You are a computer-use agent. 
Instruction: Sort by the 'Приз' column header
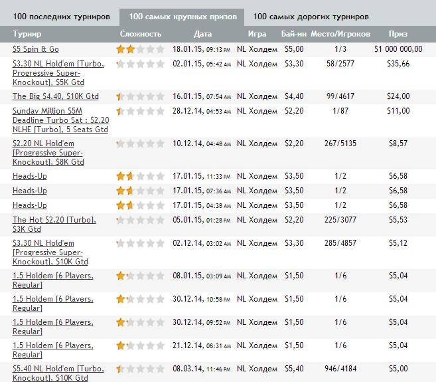398,34
